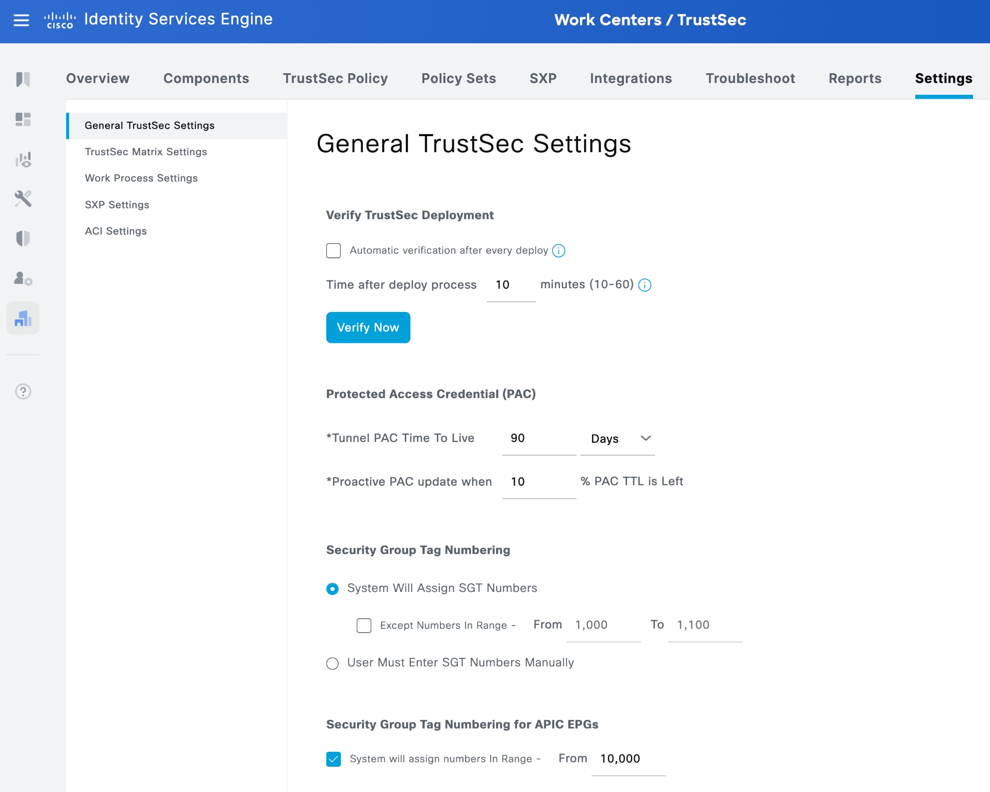Screen dimensions: 990x792
Task: Select User Must Enter SGT Numbers Manually
Action: coord(332,664)
